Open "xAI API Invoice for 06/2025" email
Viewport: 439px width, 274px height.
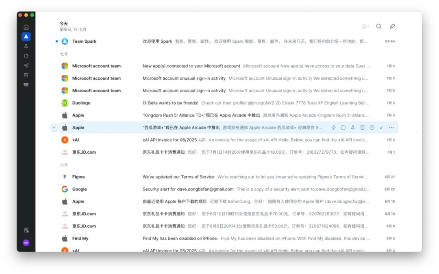[228, 140]
